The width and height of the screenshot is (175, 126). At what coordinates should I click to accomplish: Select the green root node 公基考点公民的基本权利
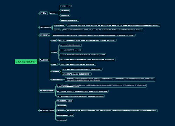point(26,62)
